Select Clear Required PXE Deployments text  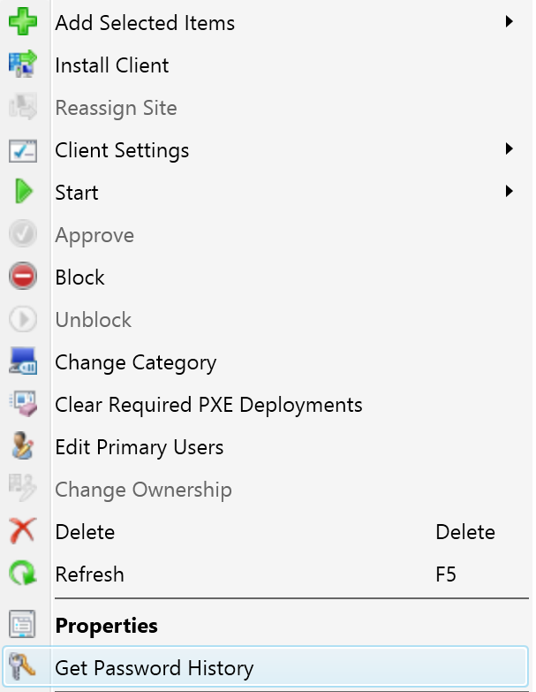coord(208,405)
